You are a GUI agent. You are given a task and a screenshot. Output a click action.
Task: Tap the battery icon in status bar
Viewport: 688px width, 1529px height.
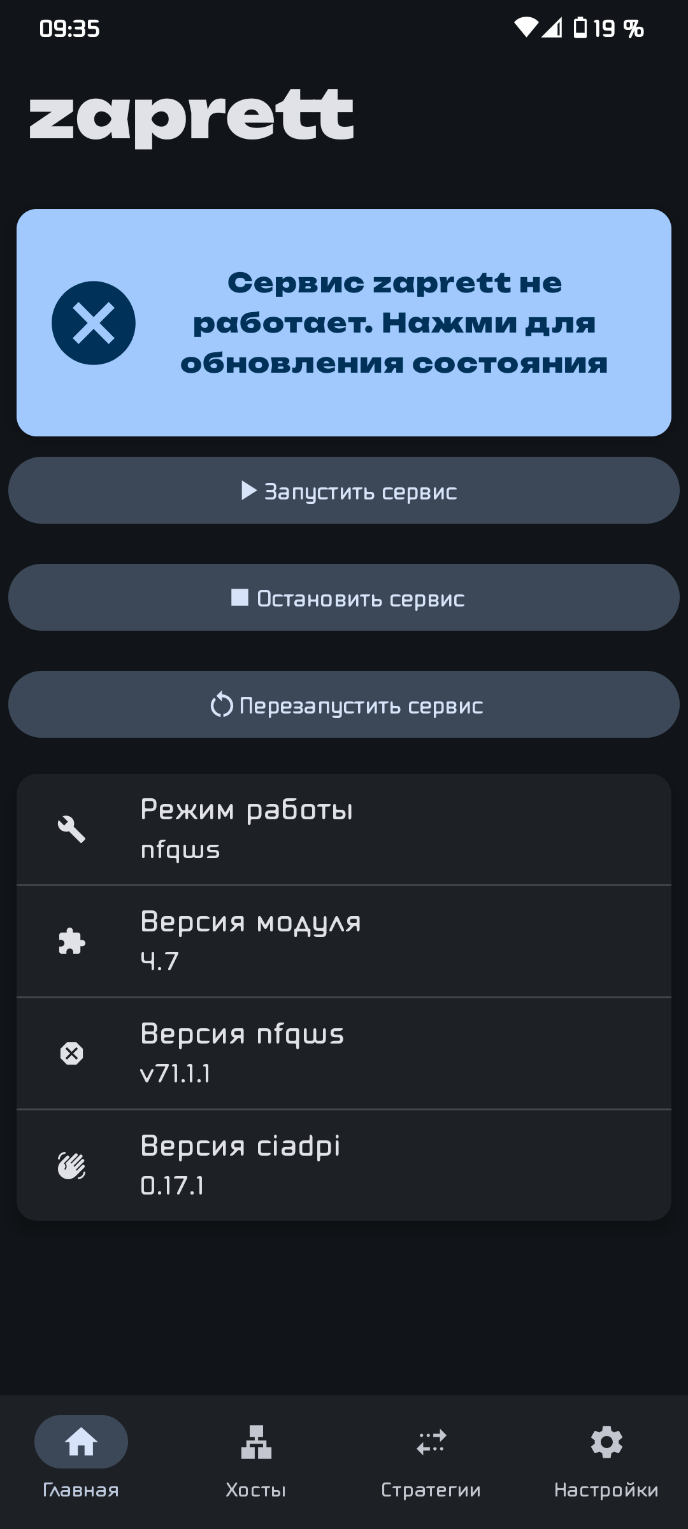tap(580, 28)
